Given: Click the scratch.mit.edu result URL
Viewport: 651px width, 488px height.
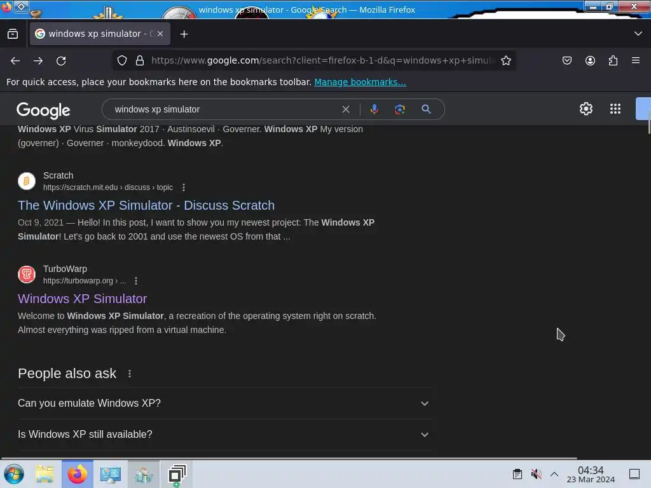Looking at the screenshot, I should (x=108, y=187).
